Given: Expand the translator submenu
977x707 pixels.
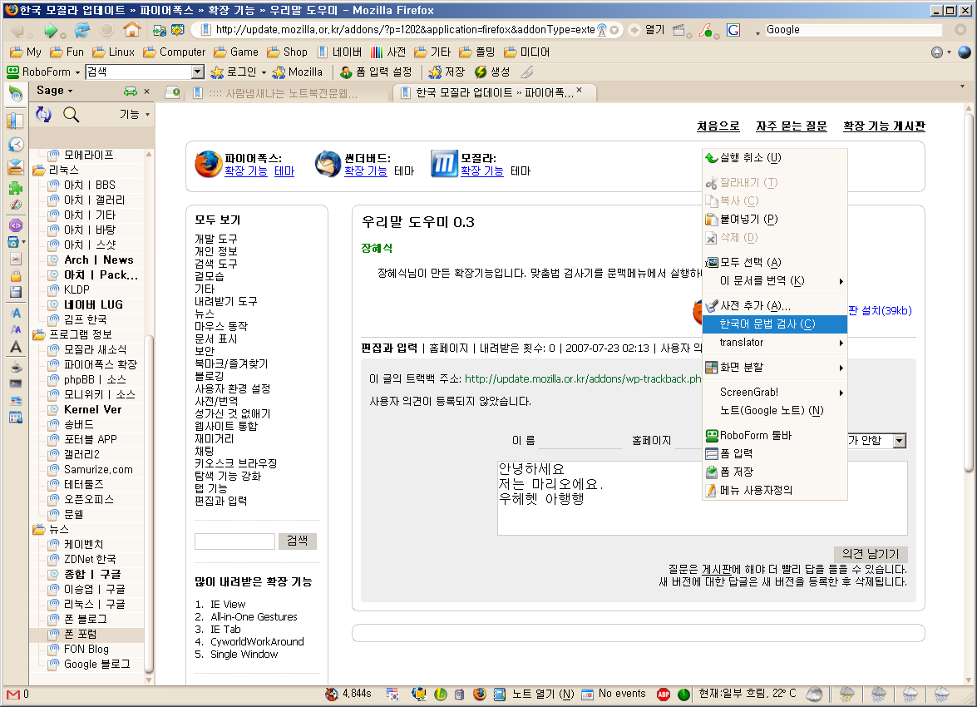Looking at the screenshot, I should [774, 343].
